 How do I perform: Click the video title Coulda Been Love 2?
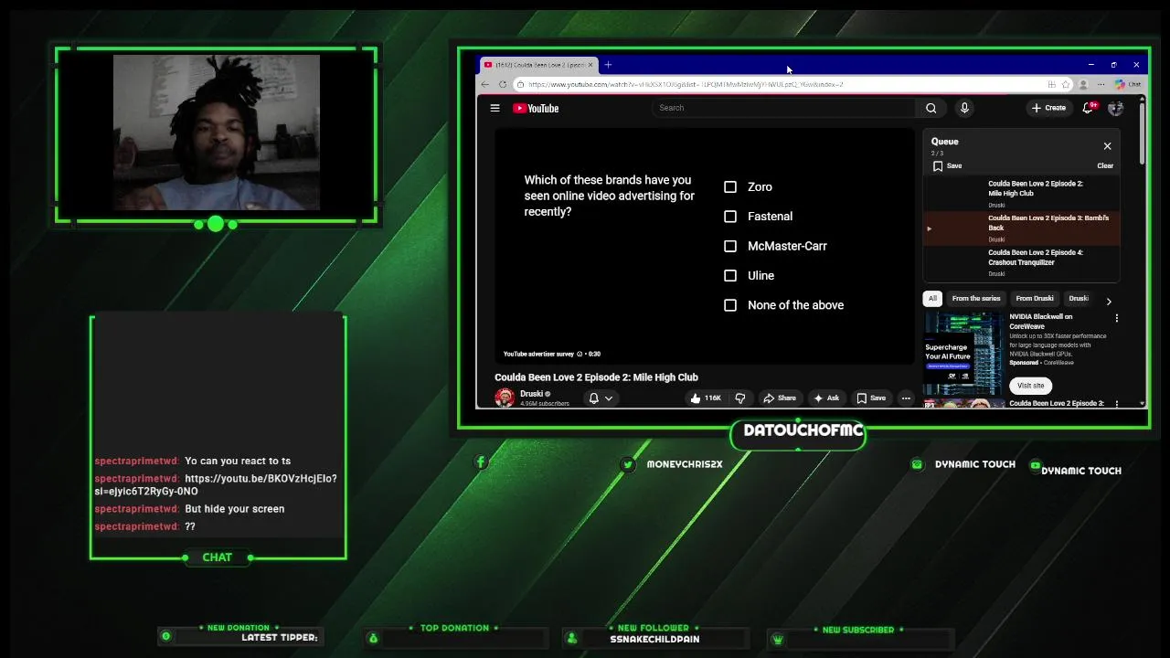point(596,377)
